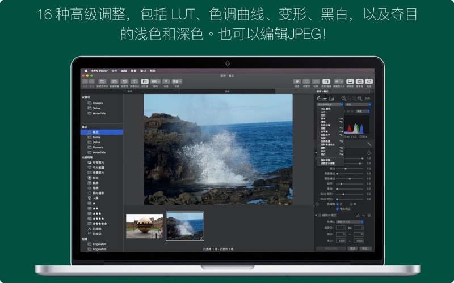Open the add adjustment (添加额外调整) dropdown
The width and height of the screenshot is (454, 283).
coord(329,105)
